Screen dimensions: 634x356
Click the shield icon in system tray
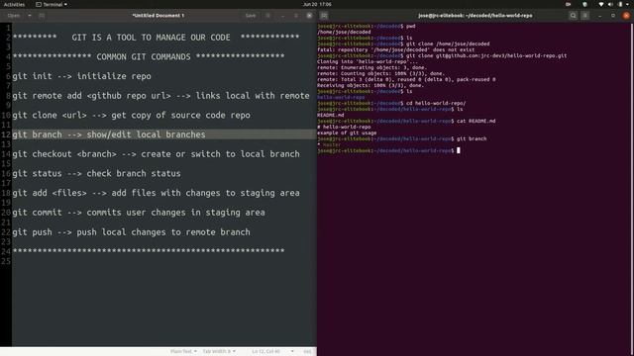[584, 4]
